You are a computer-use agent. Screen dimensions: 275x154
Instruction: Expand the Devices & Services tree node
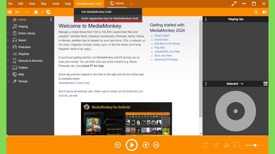tap(8, 61)
